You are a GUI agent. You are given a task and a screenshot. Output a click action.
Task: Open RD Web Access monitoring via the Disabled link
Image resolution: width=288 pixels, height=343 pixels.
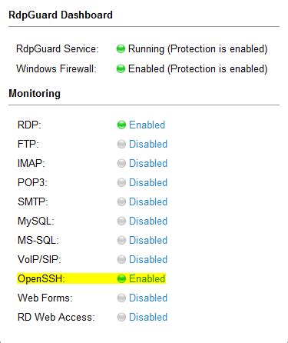pyautogui.click(x=148, y=317)
